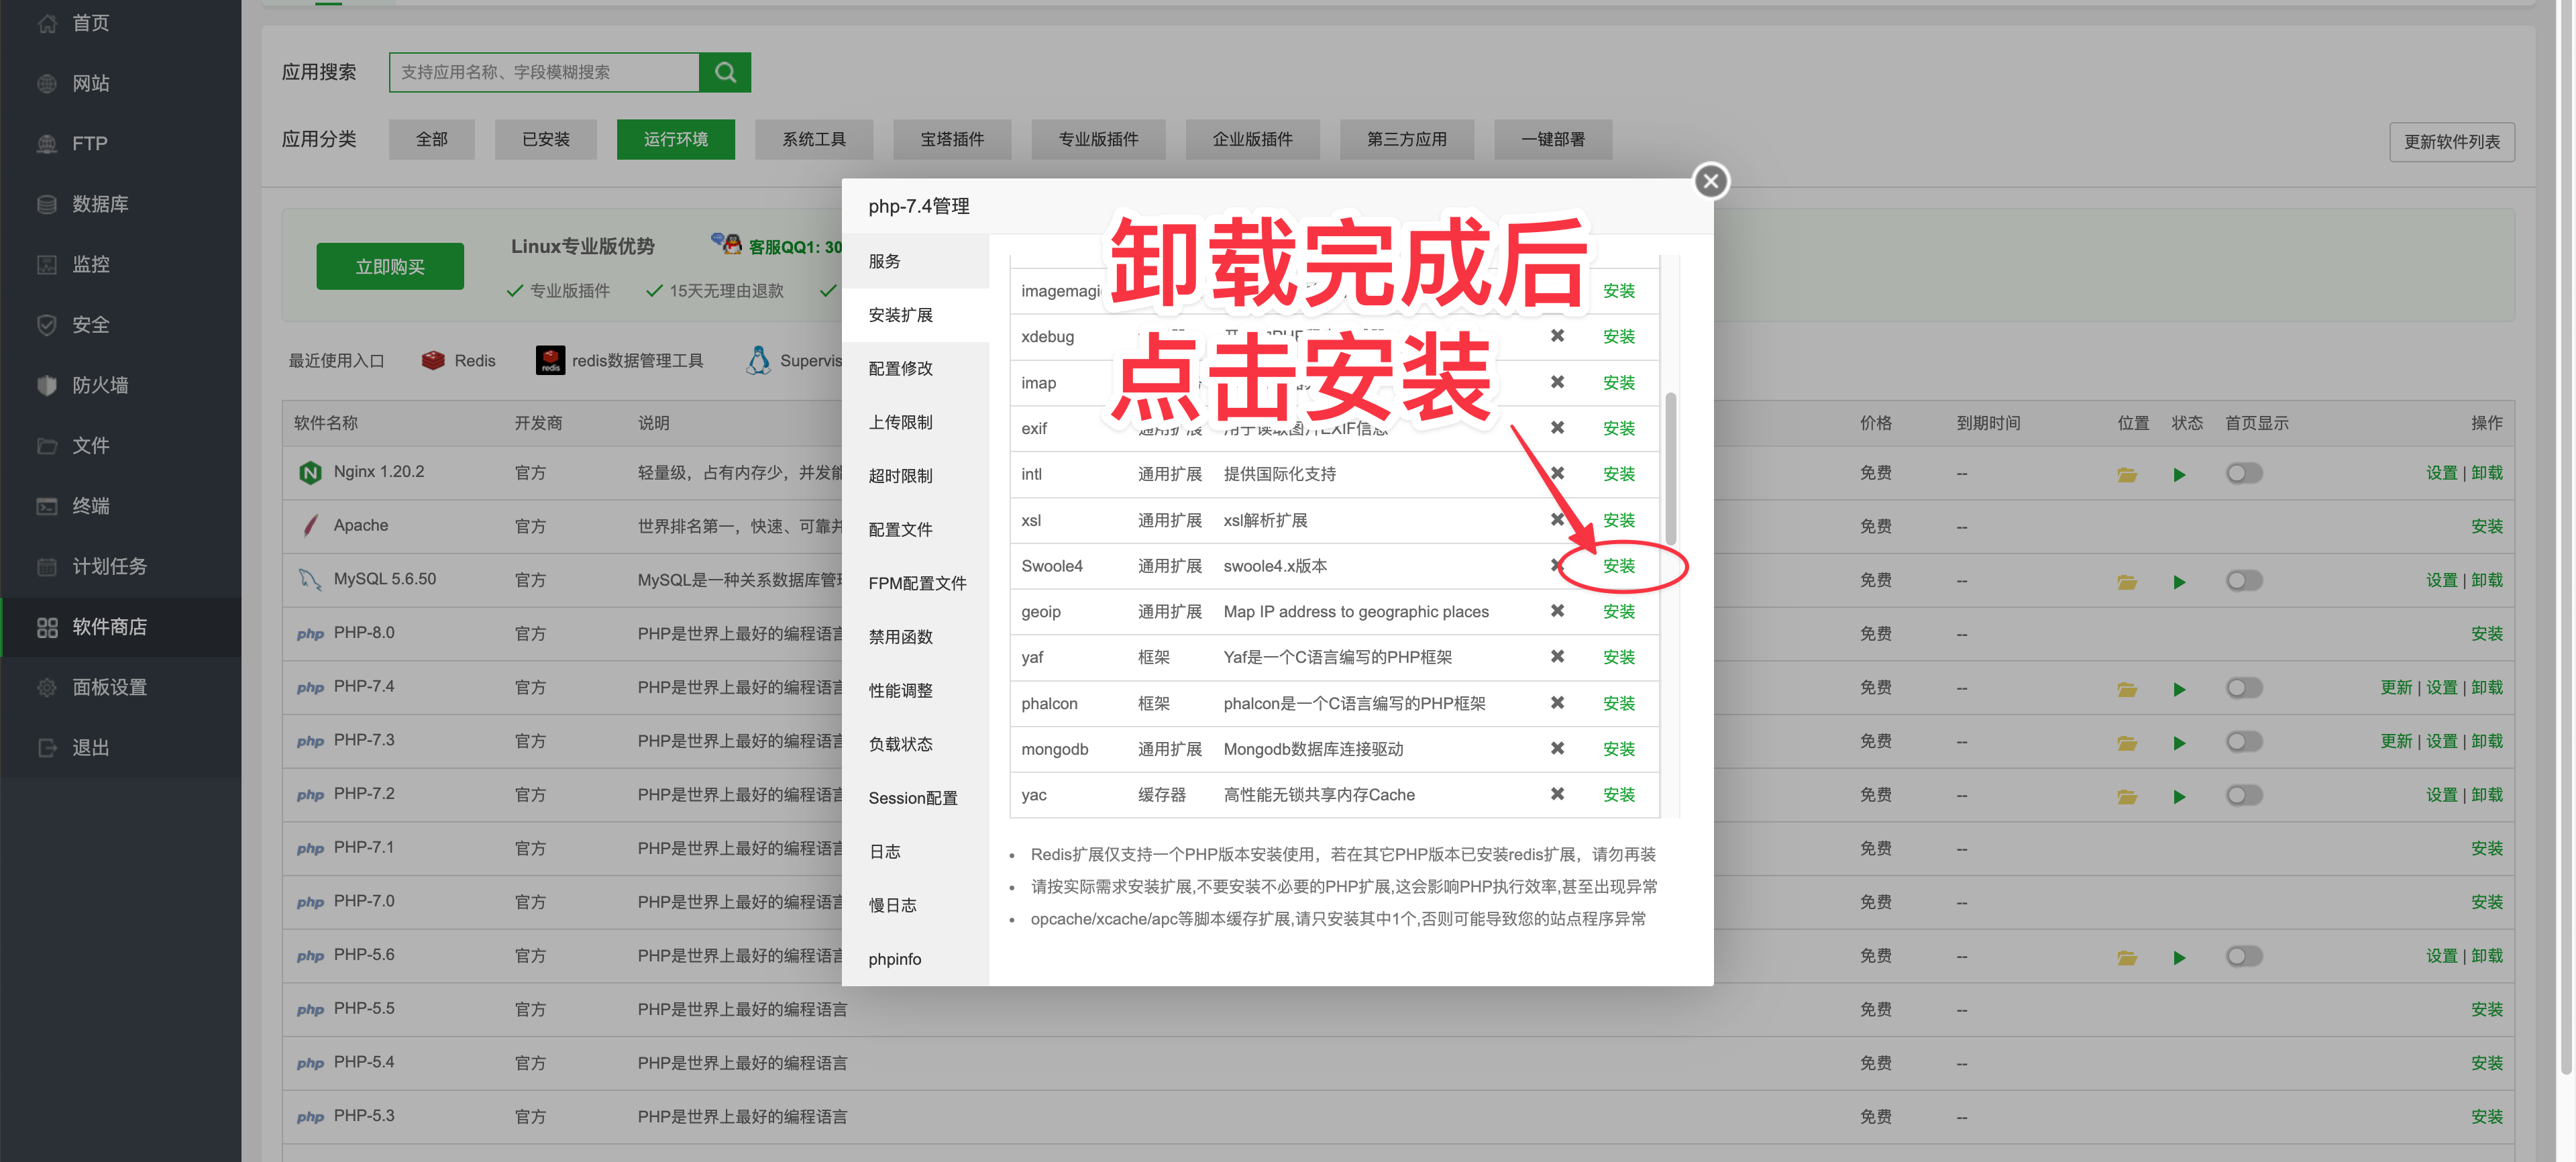Image resolution: width=2576 pixels, height=1162 pixels.
Task: Select the 运行环境 category tab
Action: tap(675, 139)
